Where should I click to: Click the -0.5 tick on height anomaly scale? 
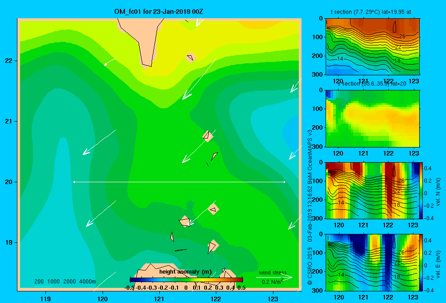pos(129,288)
